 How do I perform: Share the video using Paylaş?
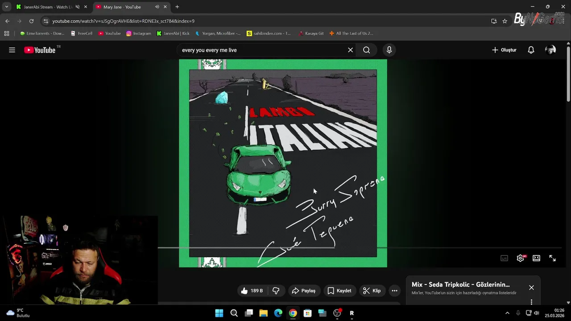click(x=304, y=291)
